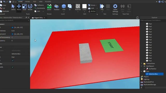Open the Toolbox panel
This screenshot has height=93, width=166.
57,7
